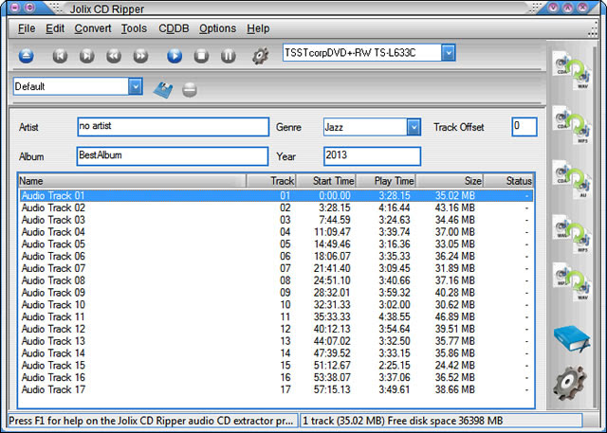Viewport: 607px width, 433px height.
Task: Select Audio Track 16 row
Action: pos(276,377)
